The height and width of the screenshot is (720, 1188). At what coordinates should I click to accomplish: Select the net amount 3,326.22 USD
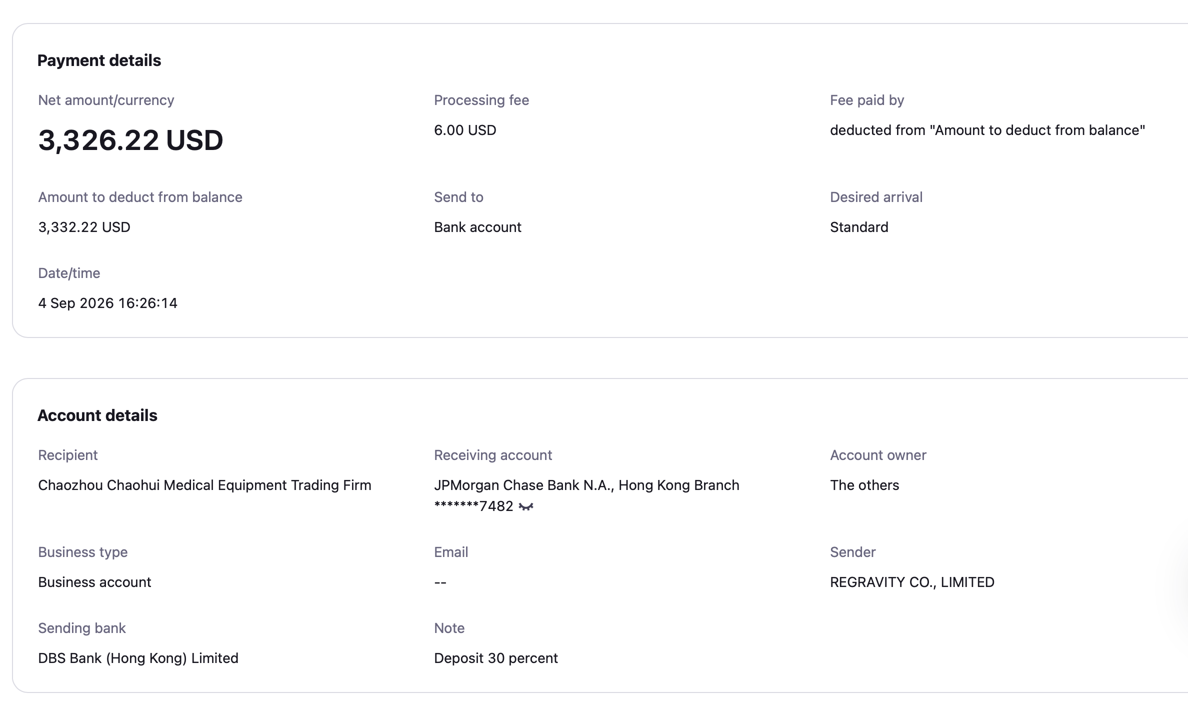(130, 139)
